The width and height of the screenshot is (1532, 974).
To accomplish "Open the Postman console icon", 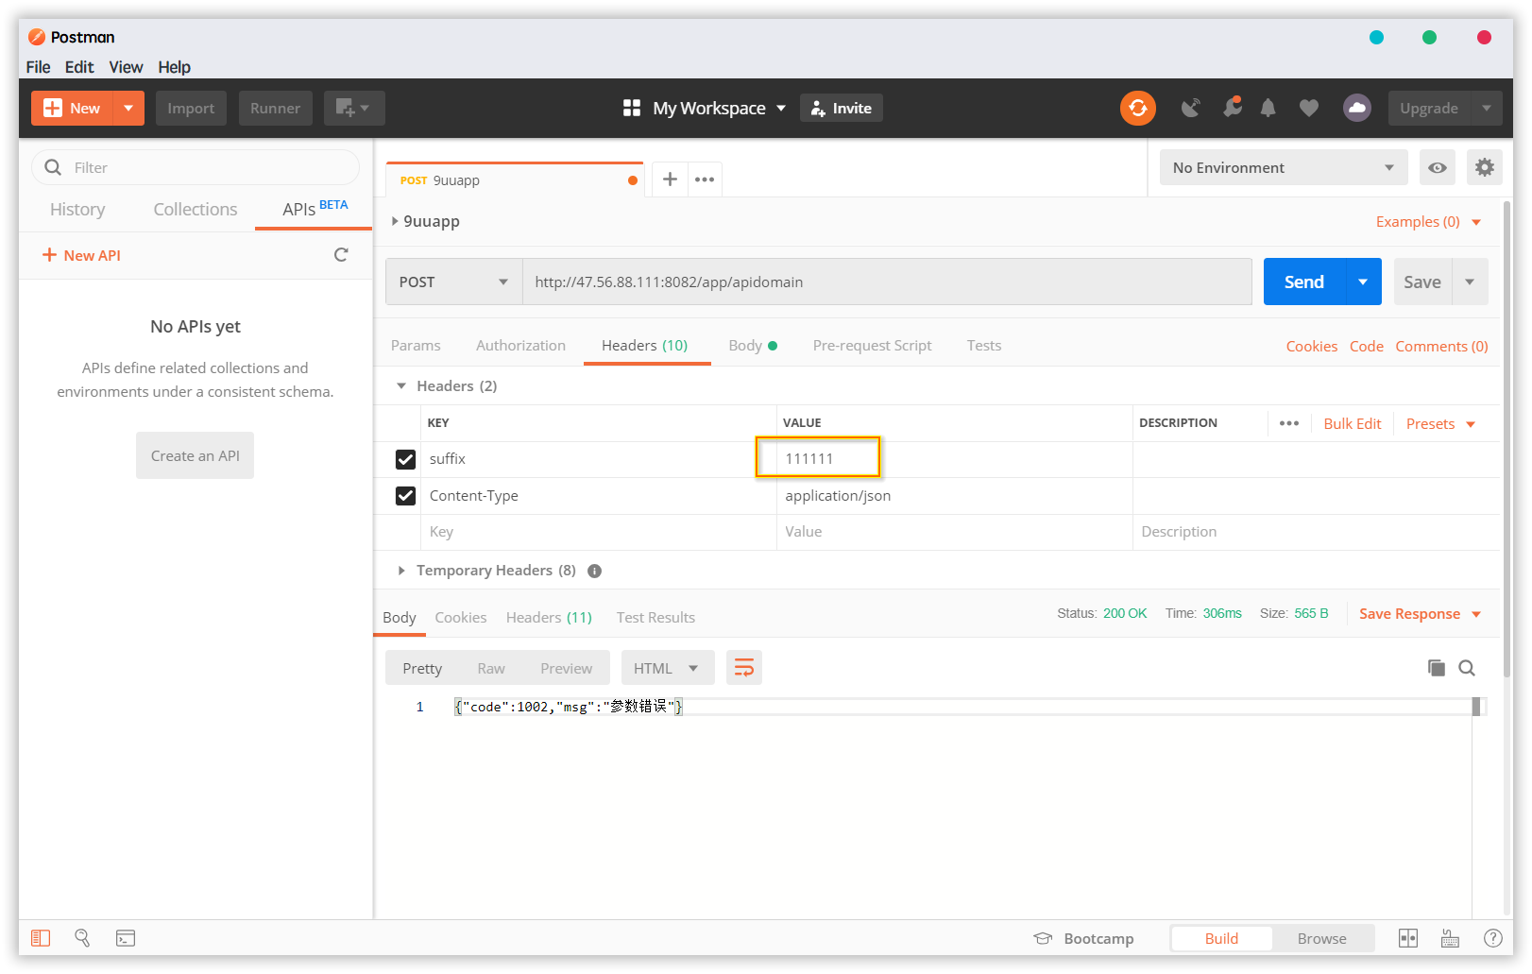I will tap(126, 938).
